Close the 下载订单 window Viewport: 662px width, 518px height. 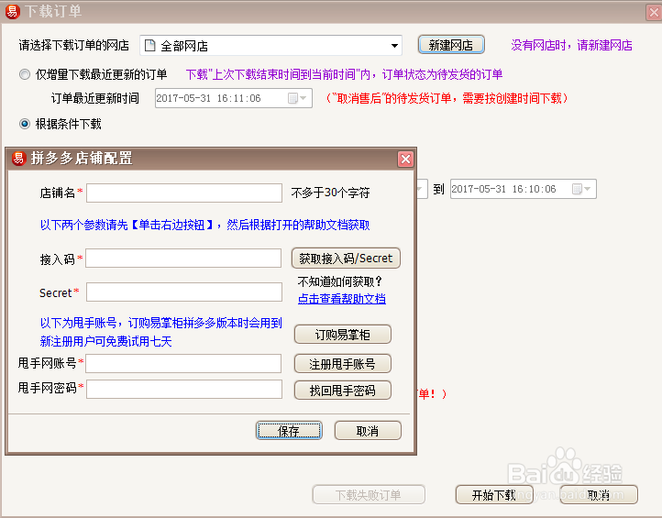pos(654,12)
